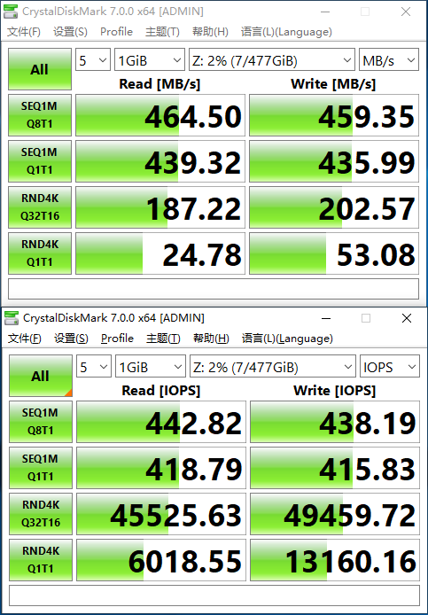Open 文件(F) menu in top window

pos(24,32)
